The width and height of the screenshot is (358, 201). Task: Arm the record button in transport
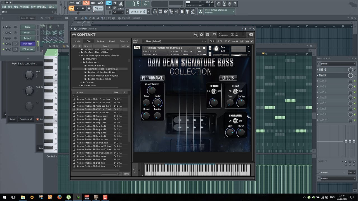89,8
